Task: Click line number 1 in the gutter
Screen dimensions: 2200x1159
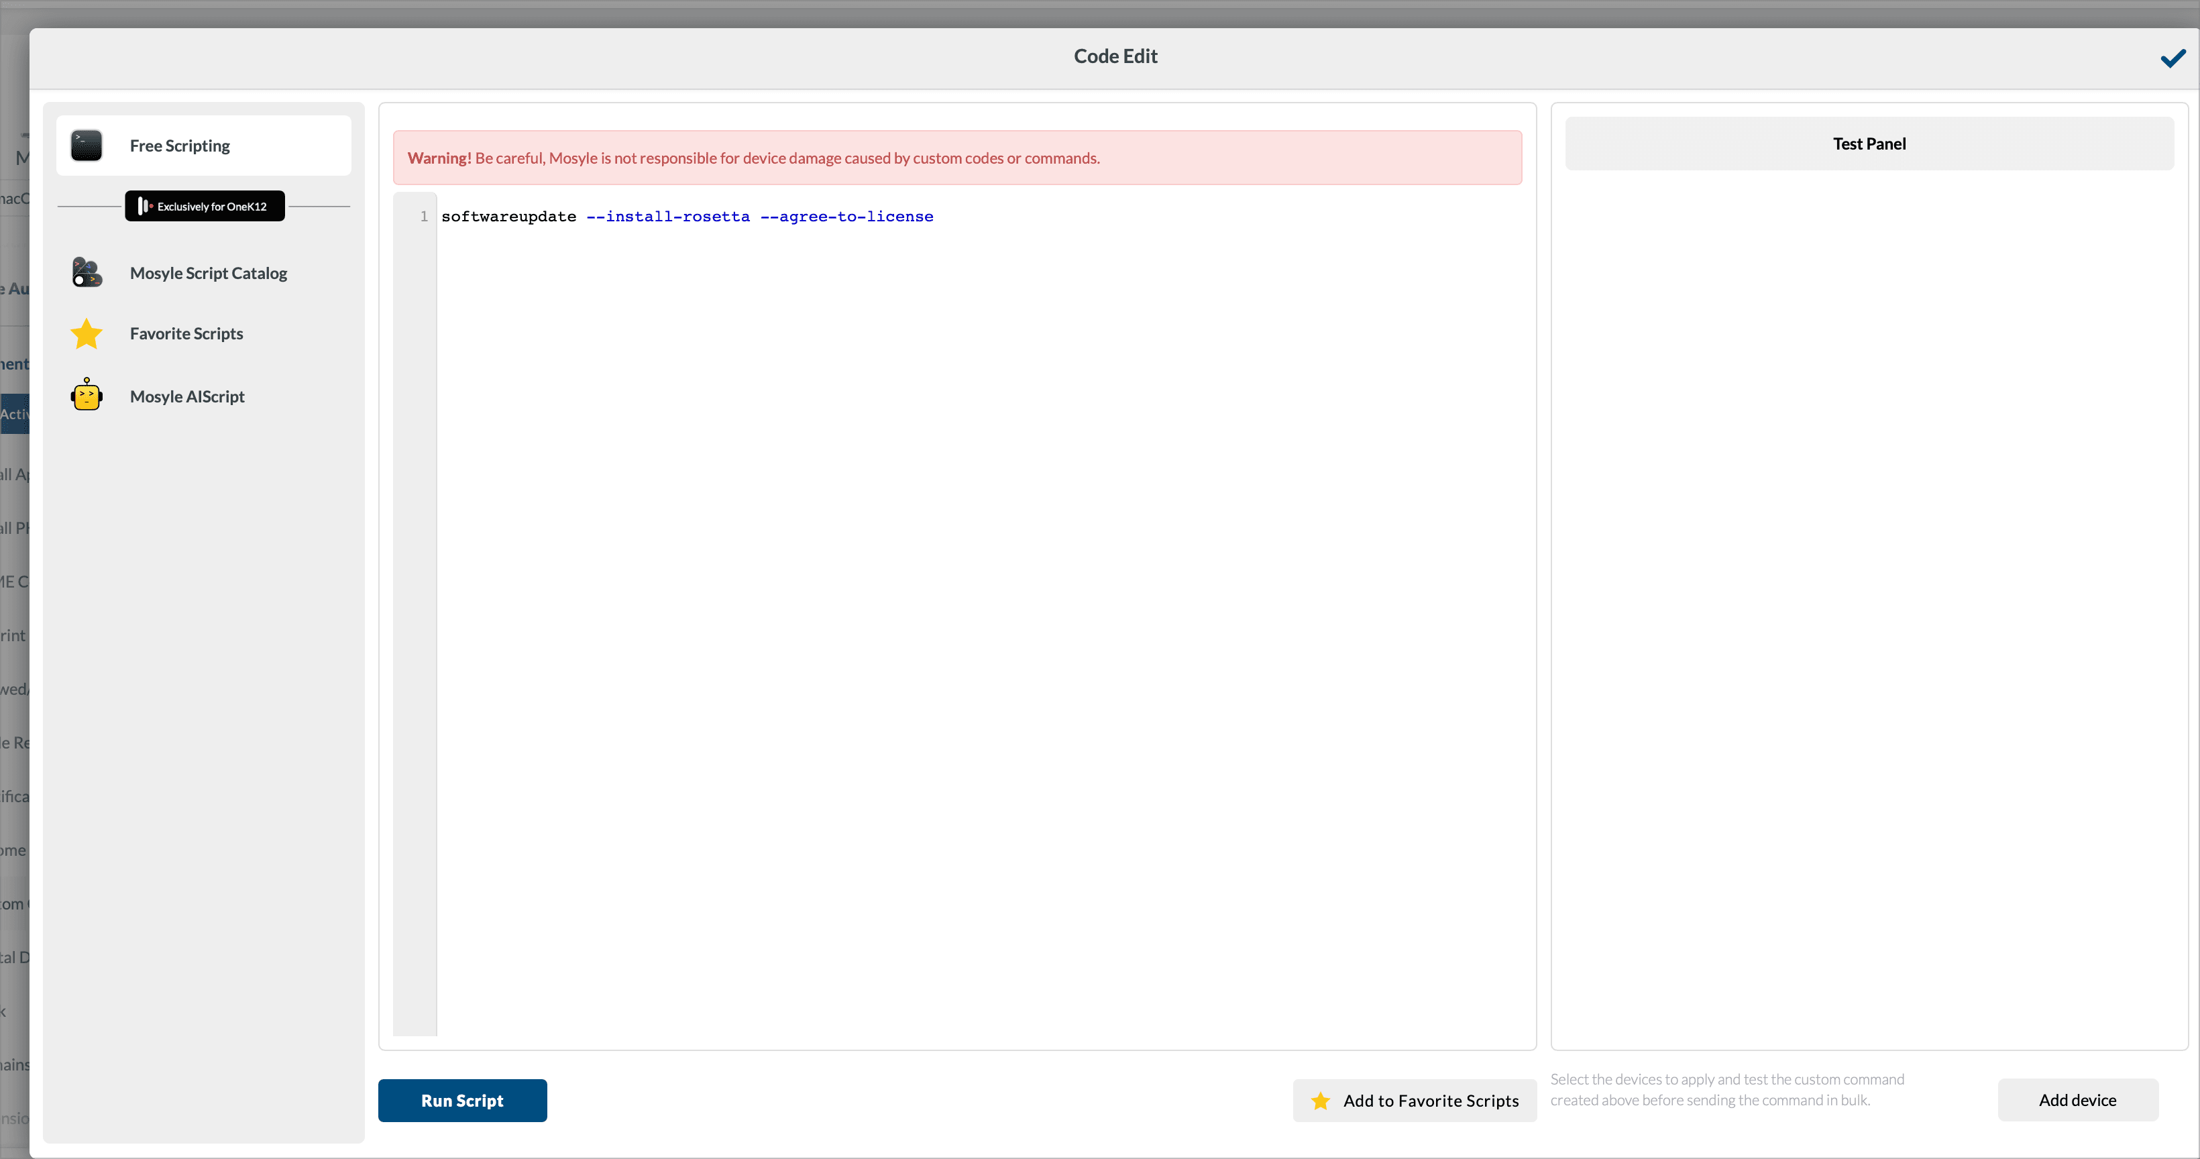Action: [424, 216]
